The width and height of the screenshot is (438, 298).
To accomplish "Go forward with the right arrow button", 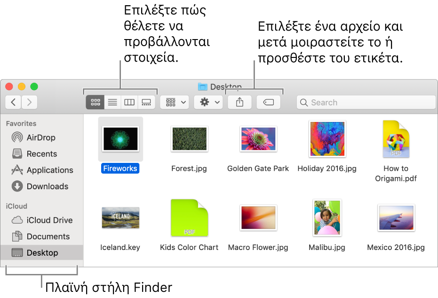I will coord(29,102).
